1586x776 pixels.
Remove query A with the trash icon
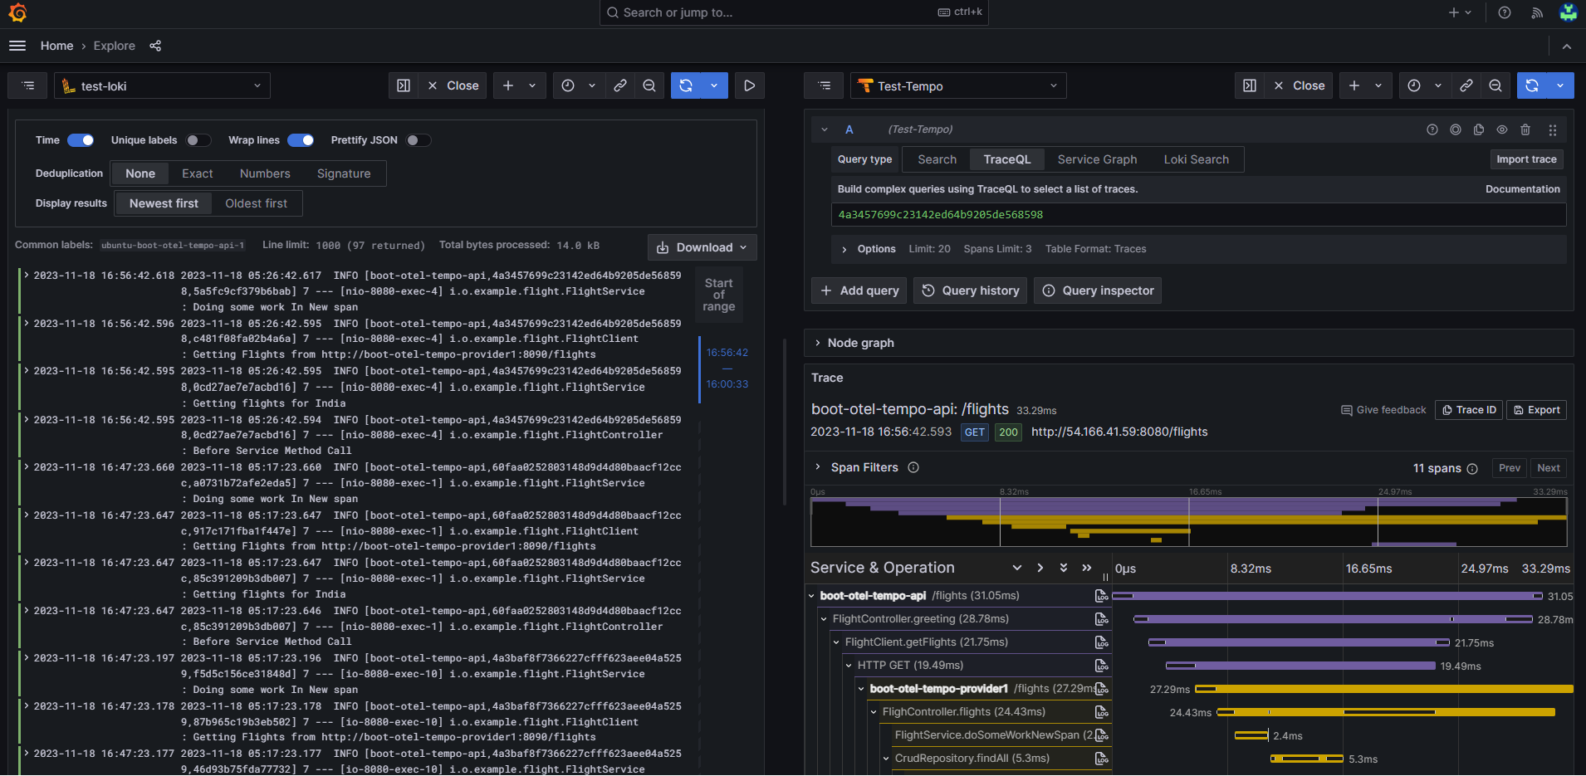[x=1525, y=129]
